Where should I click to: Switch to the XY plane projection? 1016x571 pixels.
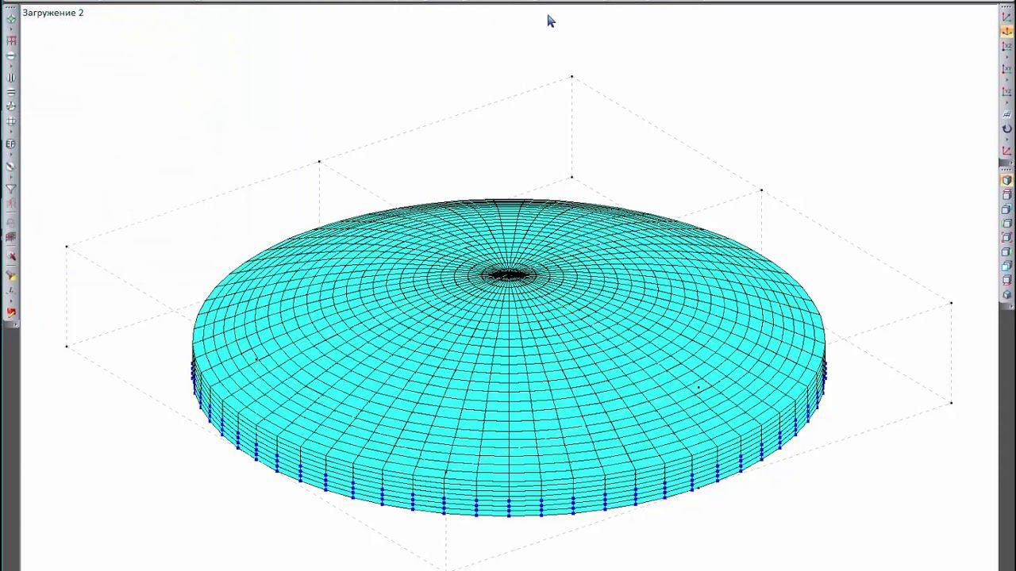(x=1006, y=69)
